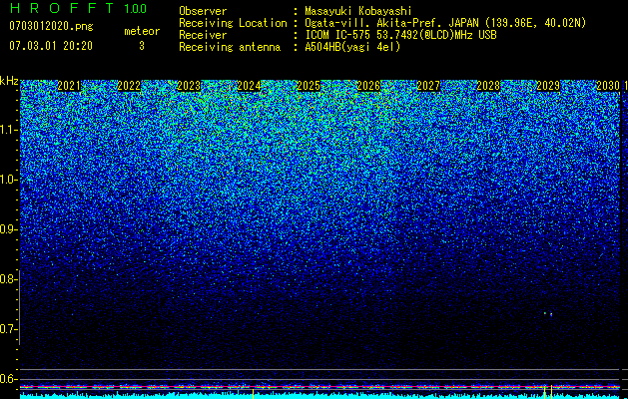Click the HROFFT 1.0.0 title text
The image size is (628, 399).
point(78,8)
